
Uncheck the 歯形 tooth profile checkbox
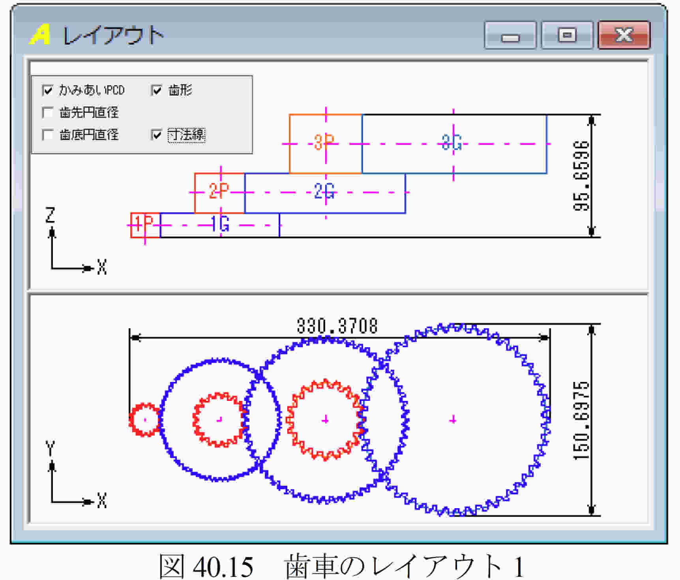click(x=157, y=90)
